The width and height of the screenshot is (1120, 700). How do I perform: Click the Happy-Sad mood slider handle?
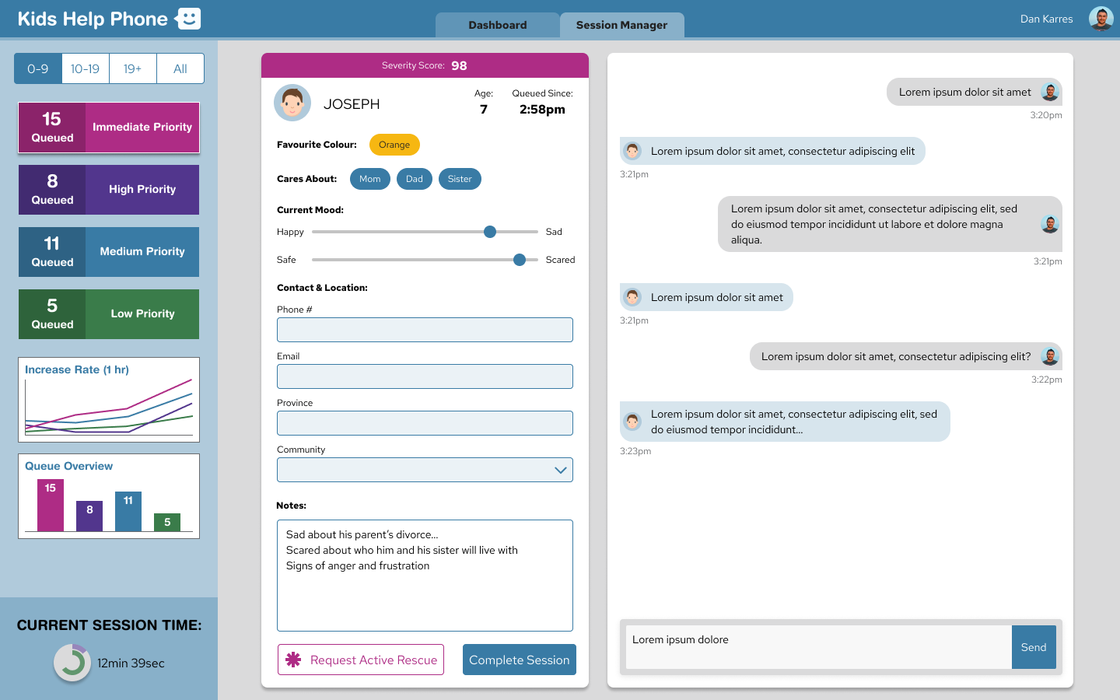[490, 232]
